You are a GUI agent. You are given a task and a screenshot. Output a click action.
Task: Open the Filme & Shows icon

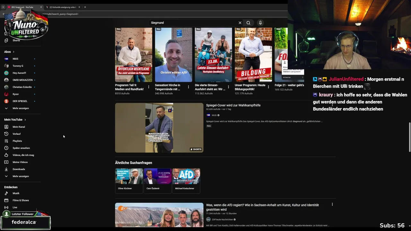[6, 200]
